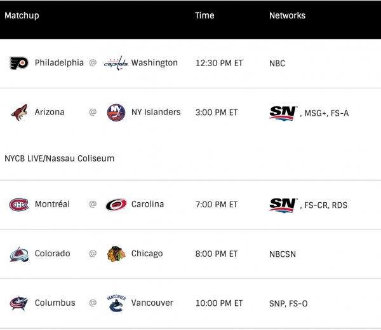Click the Sportsnet logo in Montréal row

(283, 205)
